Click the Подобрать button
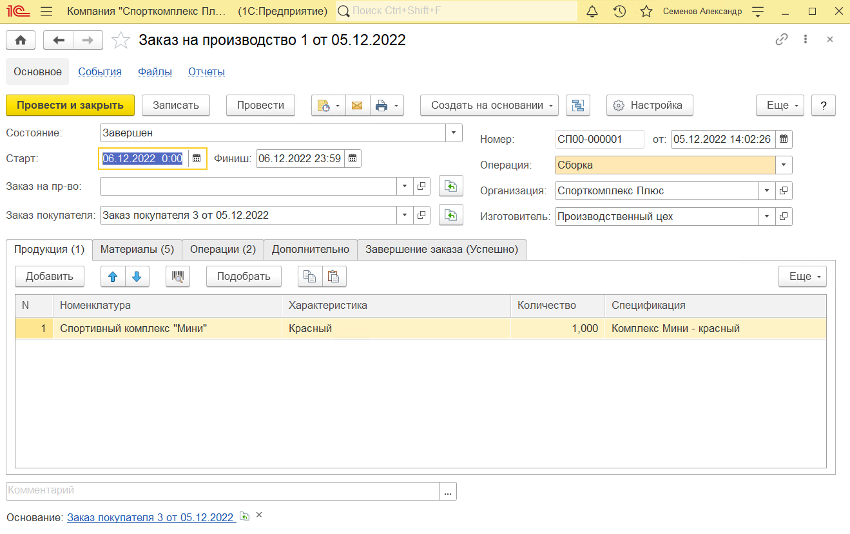 (x=244, y=277)
